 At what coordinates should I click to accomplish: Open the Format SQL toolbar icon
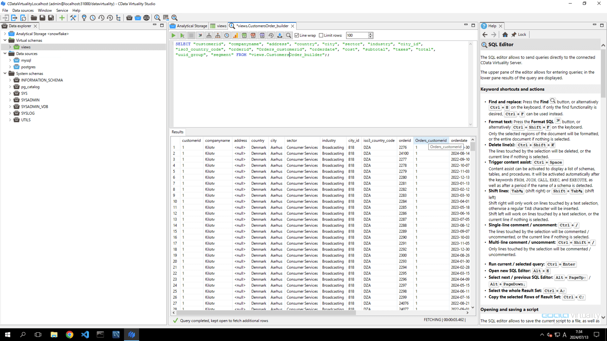[200, 35]
